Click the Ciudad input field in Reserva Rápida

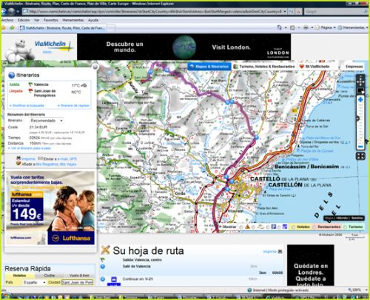coord(77,282)
